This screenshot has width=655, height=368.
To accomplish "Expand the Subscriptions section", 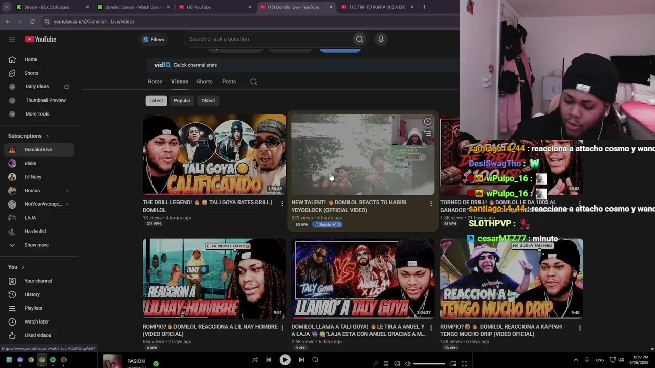I will (29, 136).
